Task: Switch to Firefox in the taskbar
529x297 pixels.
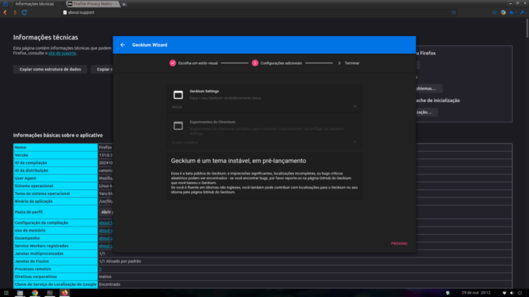Action: [x=65, y=293]
